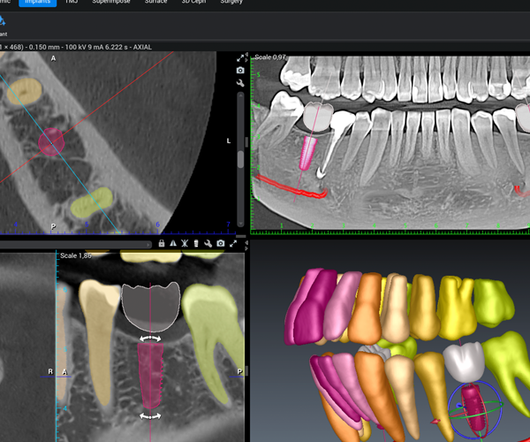Lock the cross-section view with padlock icon

tap(162, 243)
